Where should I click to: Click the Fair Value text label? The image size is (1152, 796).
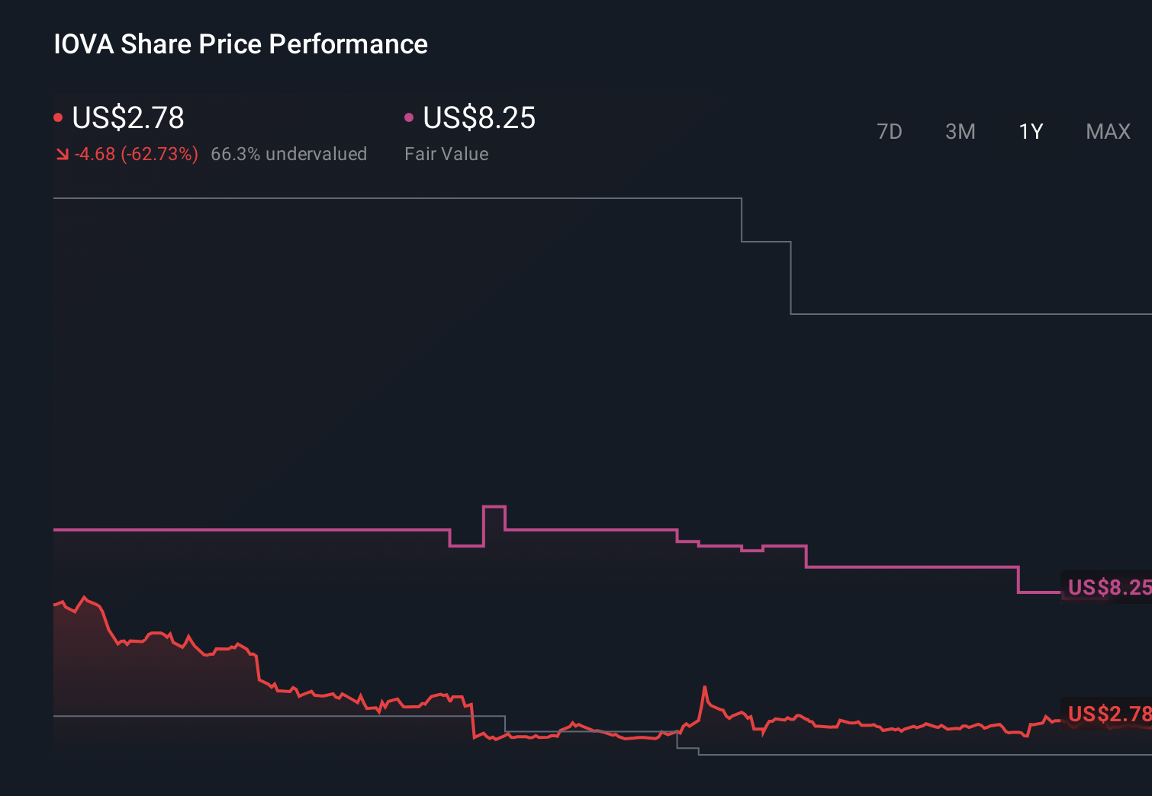point(446,153)
